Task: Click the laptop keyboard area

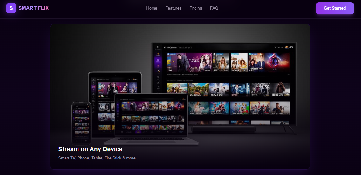Action: pyautogui.click(x=151, y=139)
